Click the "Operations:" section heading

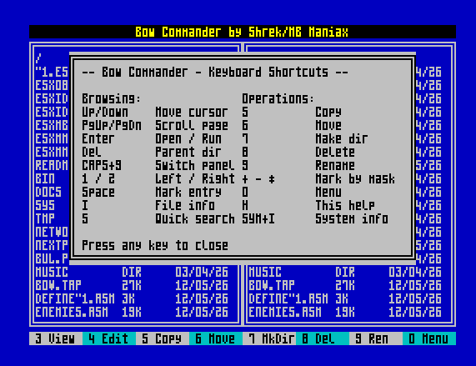(x=278, y=98)
